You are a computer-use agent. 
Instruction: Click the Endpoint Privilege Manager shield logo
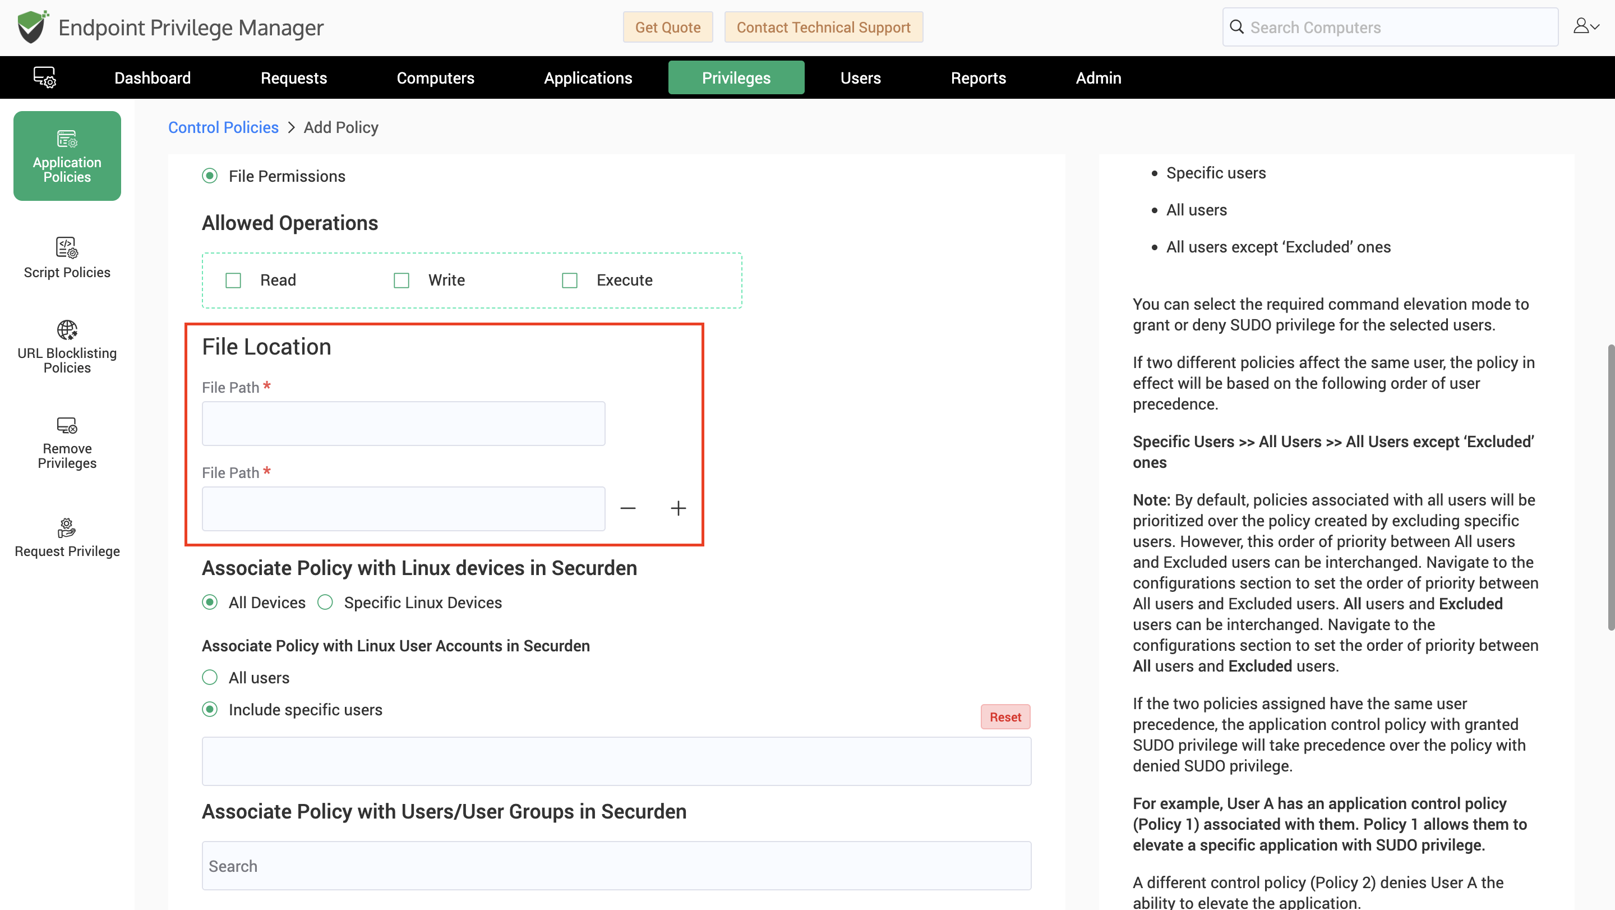coord(33,27)
